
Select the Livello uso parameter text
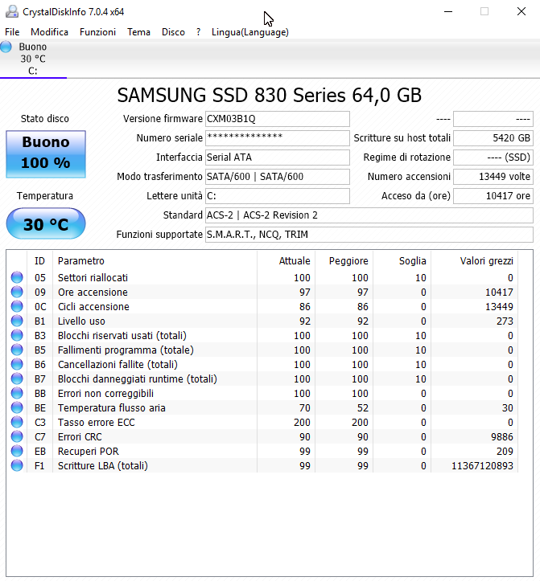point(81,321)
